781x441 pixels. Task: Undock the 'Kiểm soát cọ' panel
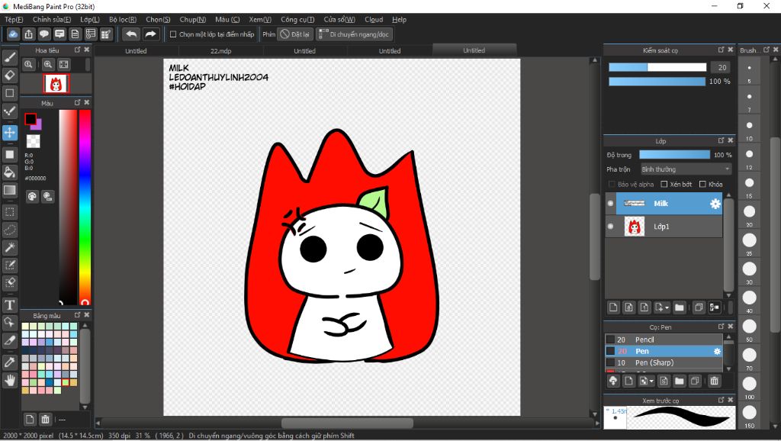pos(721,50)
